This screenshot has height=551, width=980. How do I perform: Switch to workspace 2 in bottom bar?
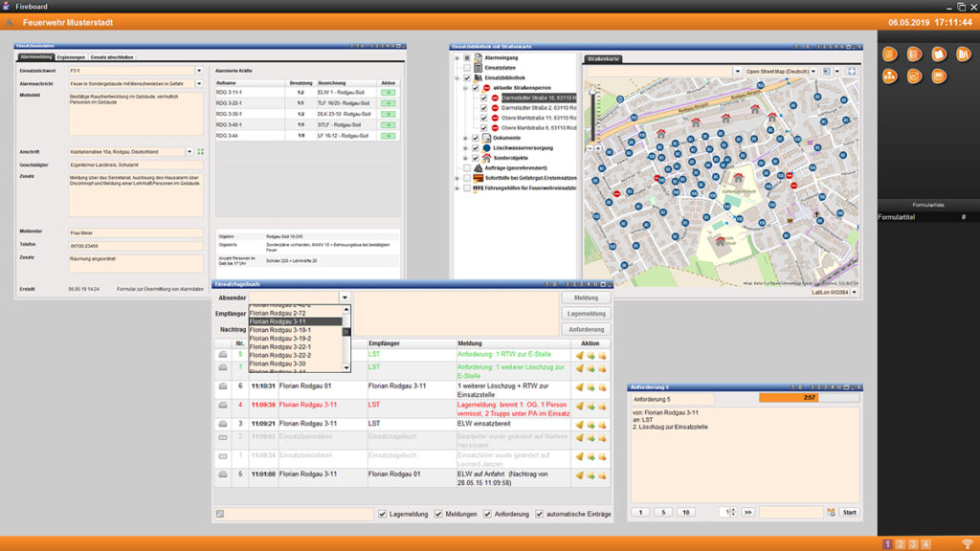pos(900,544)
